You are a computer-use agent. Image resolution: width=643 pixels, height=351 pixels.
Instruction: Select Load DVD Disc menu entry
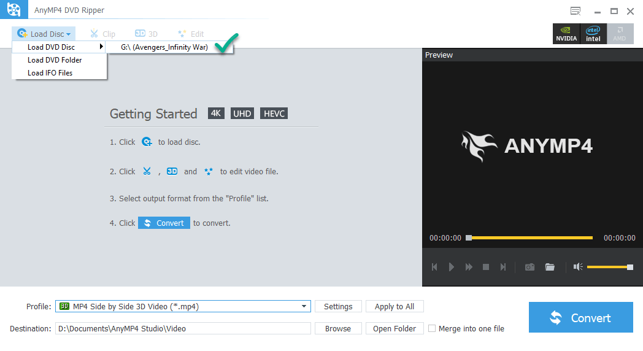pyautogui.click(x=59, y=47)
